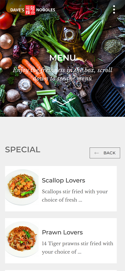This screenshot has width=125, height=271.
Task: Click the left arrow in BACK button
Action: coord(97,153)
